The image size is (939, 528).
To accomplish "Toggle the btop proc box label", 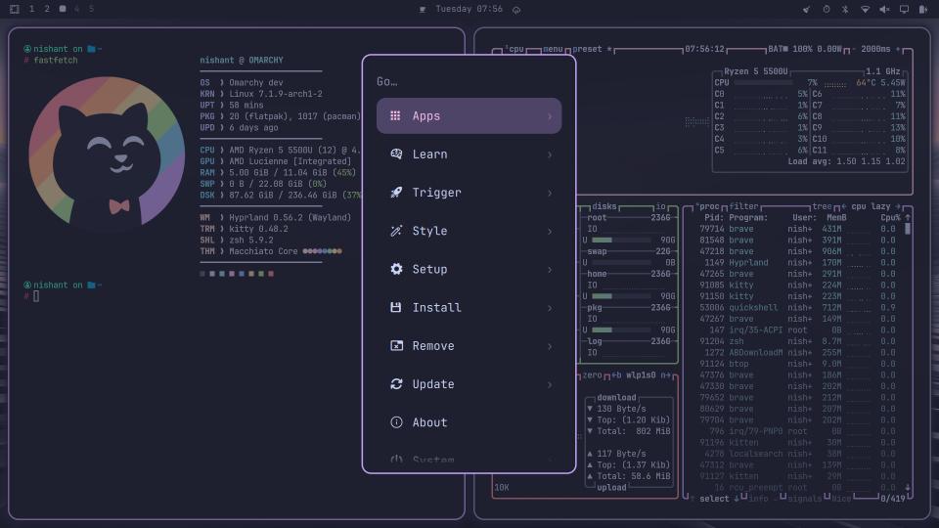I will (707, 206).
